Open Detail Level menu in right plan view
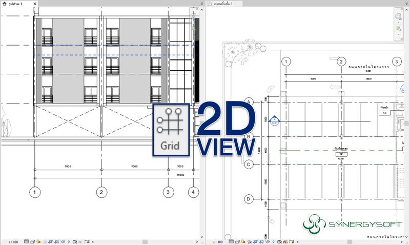 (x=231, y=241)
